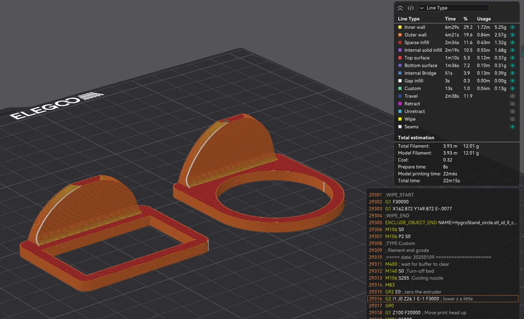Collapse the legend panel with double chevron icon
The width and height of the screenshot is (524, 319).
[x=400, y=8]
